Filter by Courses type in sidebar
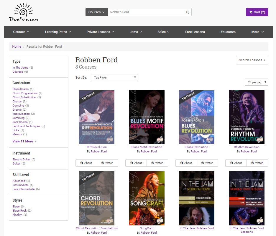This screenshot has width=276, height=236. point(18,72)
